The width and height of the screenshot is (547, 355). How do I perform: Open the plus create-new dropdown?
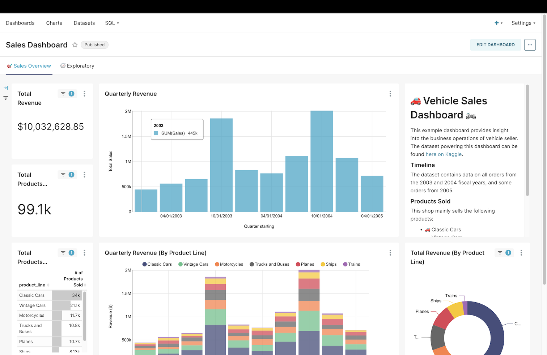499,23
